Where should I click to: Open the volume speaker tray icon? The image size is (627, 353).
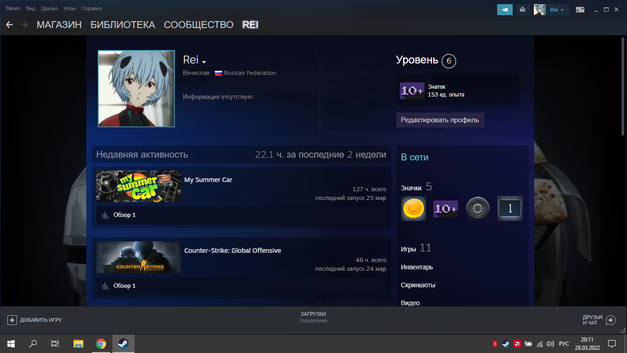pos(550,343)
